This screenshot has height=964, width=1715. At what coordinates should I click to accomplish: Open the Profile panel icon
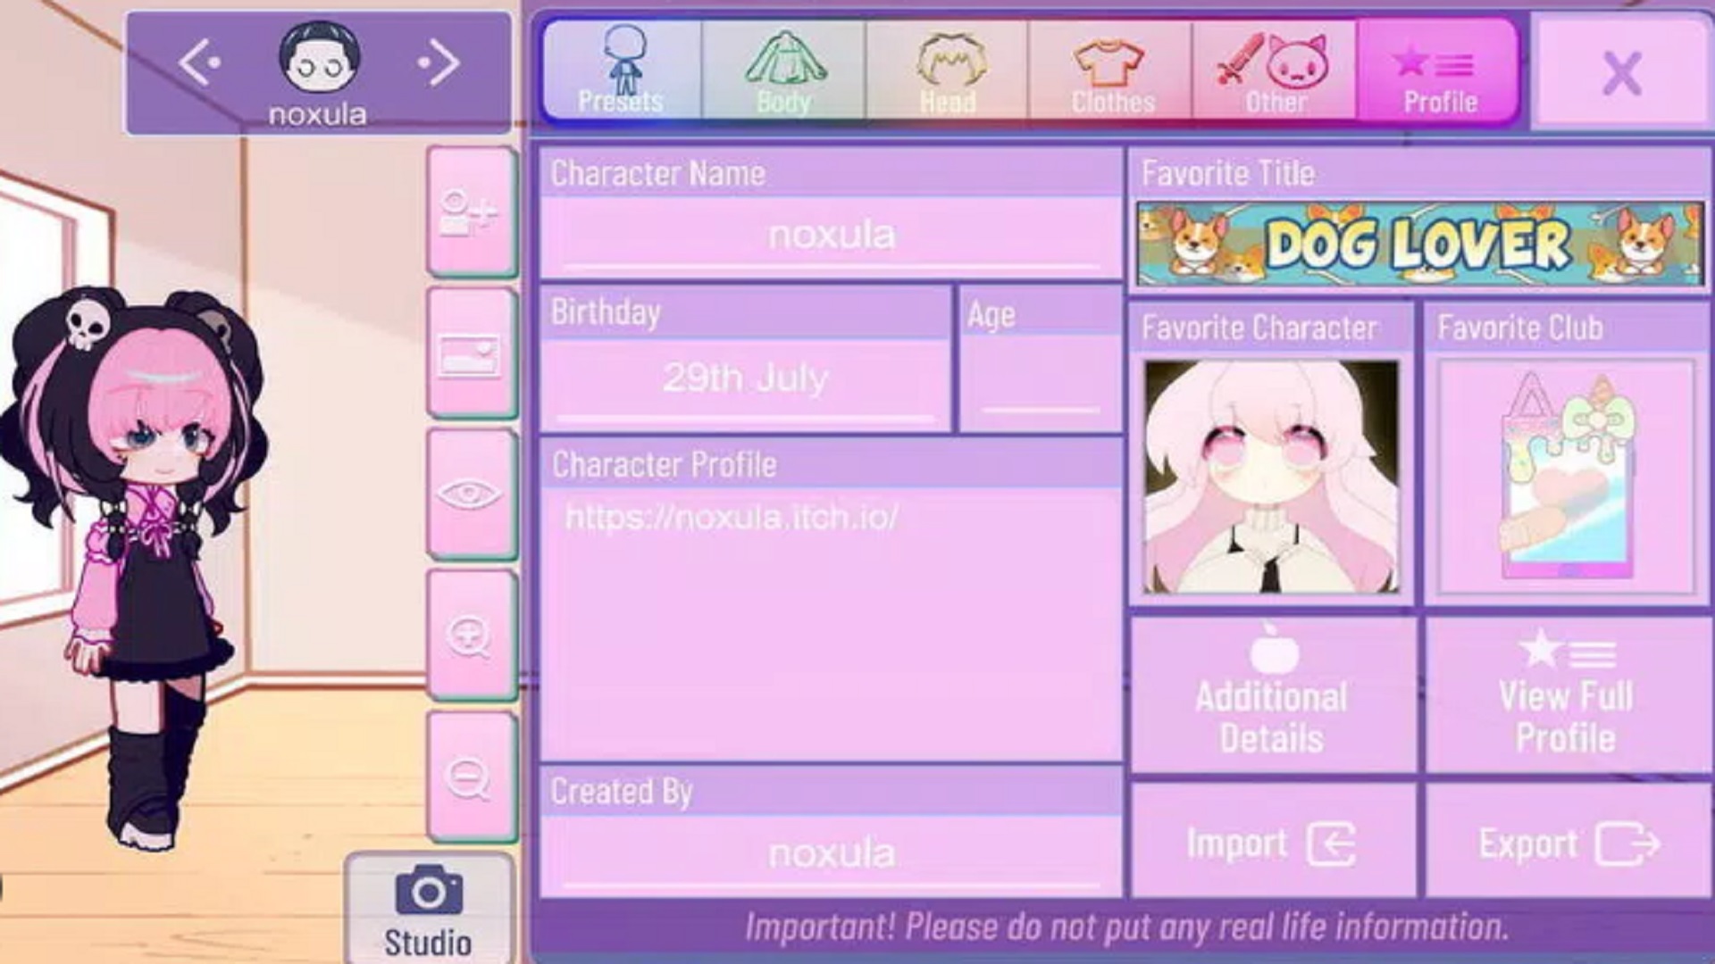pyautogui.click(x=1438, y=73)
